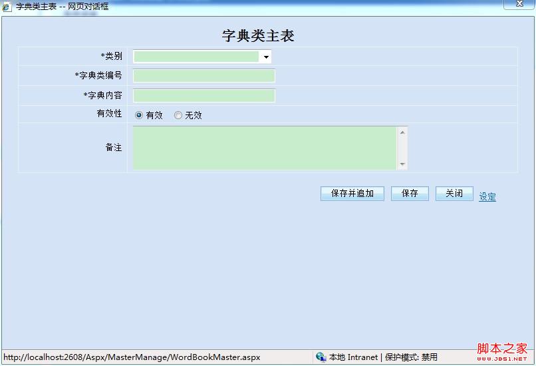The width and height of the screenshot is (536, 366).
Task: Click the 备注 scrollbar track
Action: tap(402, 148)
